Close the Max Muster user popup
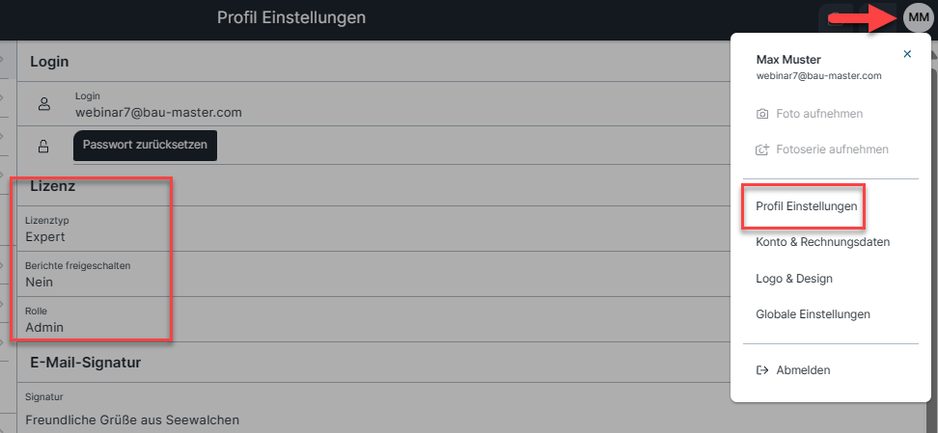Viewport: 938px width, 433px height. tap(907, 54)
